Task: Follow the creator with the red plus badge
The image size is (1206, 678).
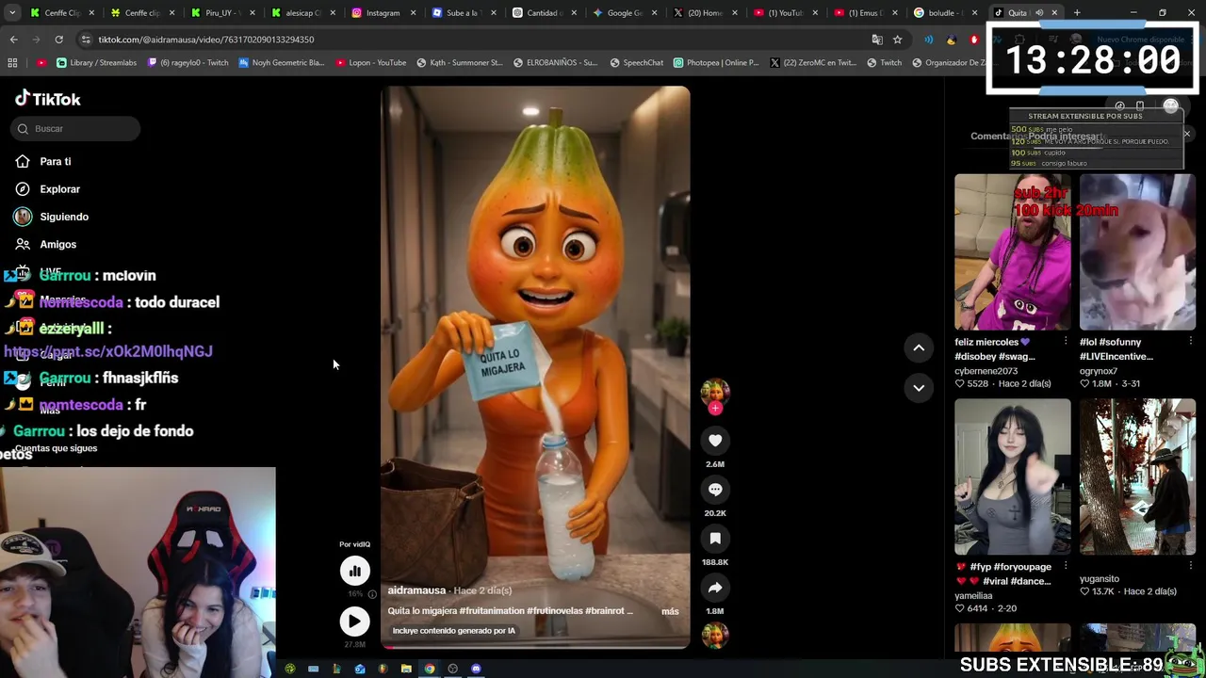Action: pyautogui.click(x=715, y=409)
